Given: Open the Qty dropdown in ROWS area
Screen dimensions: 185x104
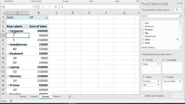Looking at the screenshot, I should [x=158, y=85].
